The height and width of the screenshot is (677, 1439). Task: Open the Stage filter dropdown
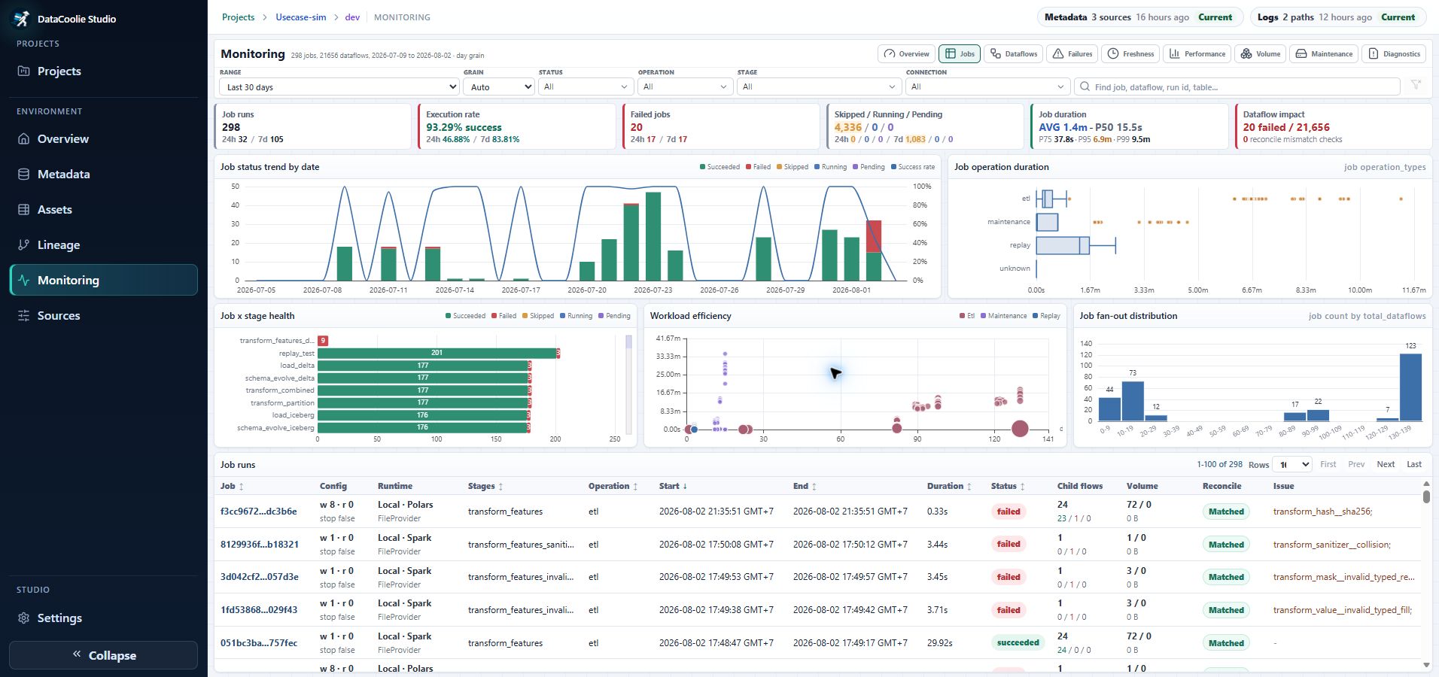coord(819,87)
